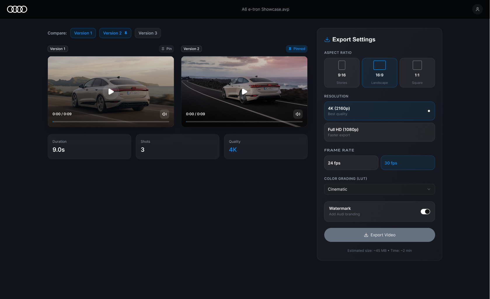Viewport: 490px width, 299px height.
Task: Open the user profile icon
Action: pyautogui.click(x=477, y=9)
